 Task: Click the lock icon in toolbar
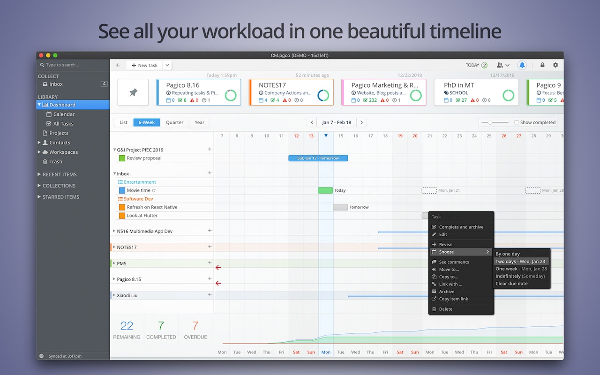[x=542, y=65]
